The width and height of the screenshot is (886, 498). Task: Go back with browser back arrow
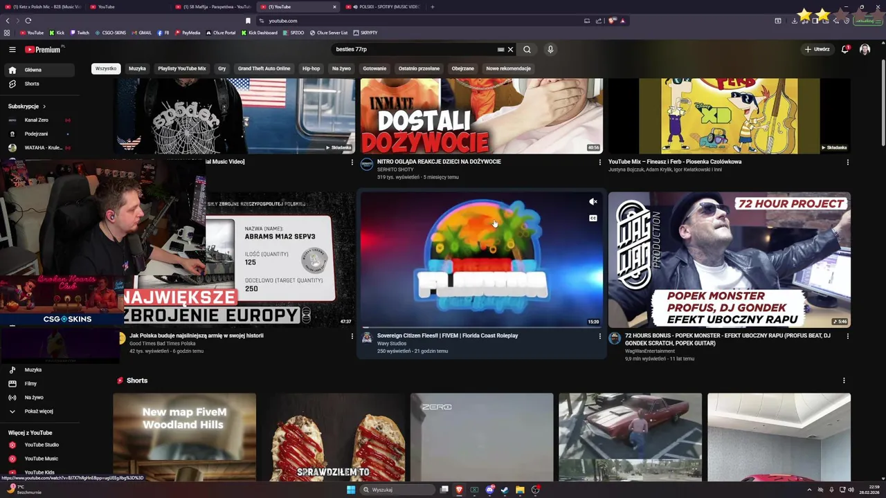8,21
